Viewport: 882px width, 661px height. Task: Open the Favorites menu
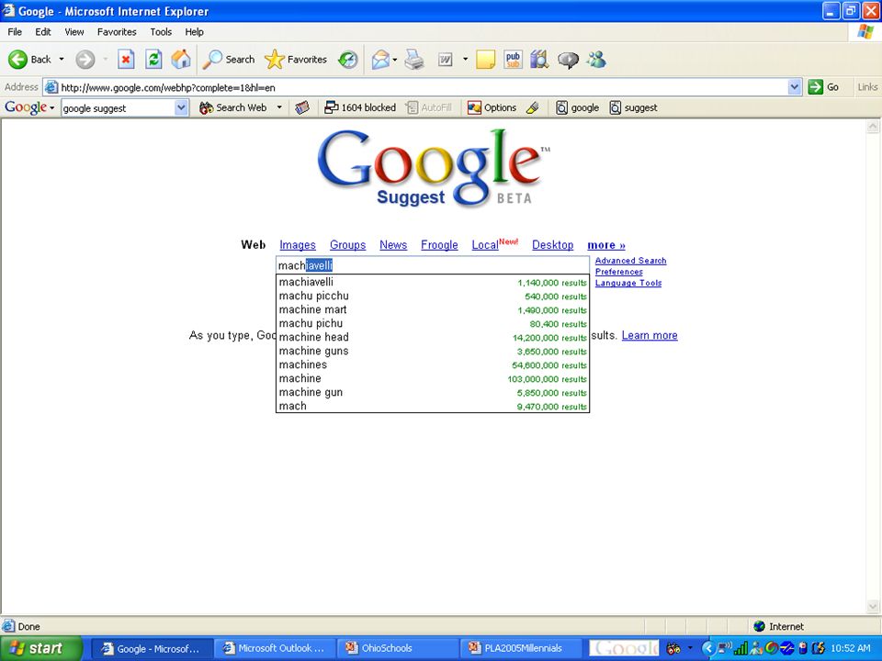pyautogui.click(x=117, y=32)
